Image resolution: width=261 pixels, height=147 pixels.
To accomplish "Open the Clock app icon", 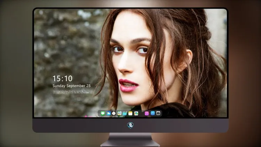I will (114, 114).
